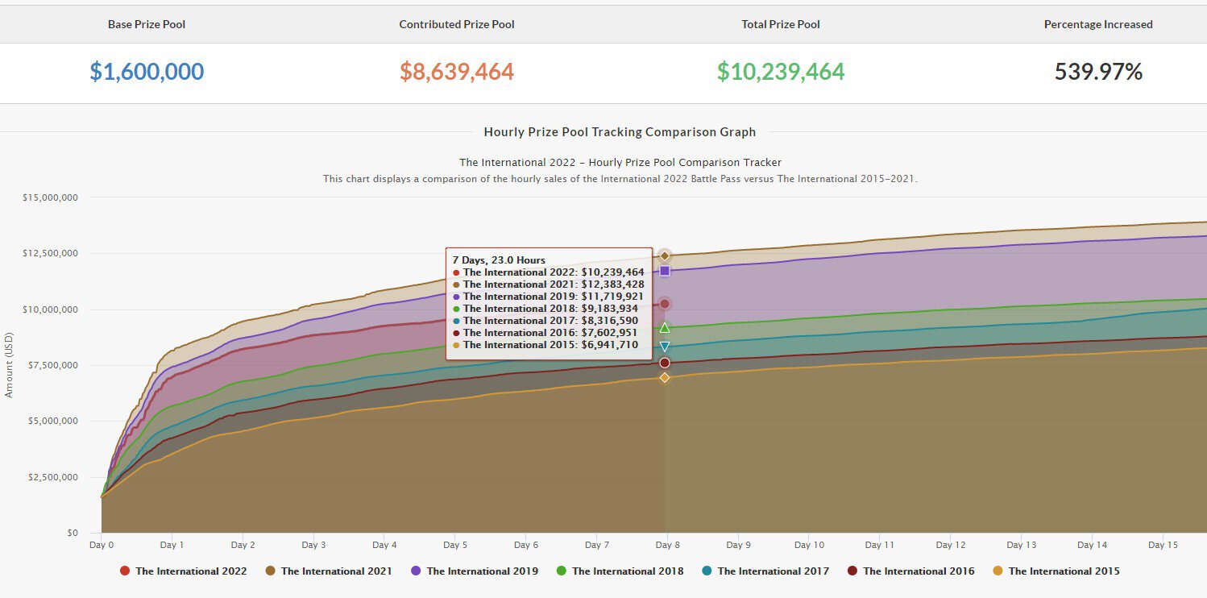
Task: Click the 'Day 8' x-axis label
Action: 667,545
